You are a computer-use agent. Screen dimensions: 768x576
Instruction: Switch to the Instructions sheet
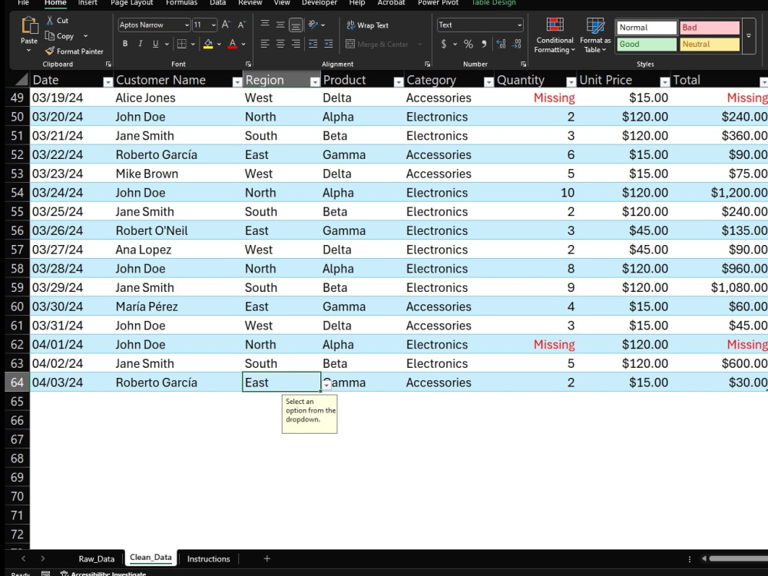[x=208, y=559]
